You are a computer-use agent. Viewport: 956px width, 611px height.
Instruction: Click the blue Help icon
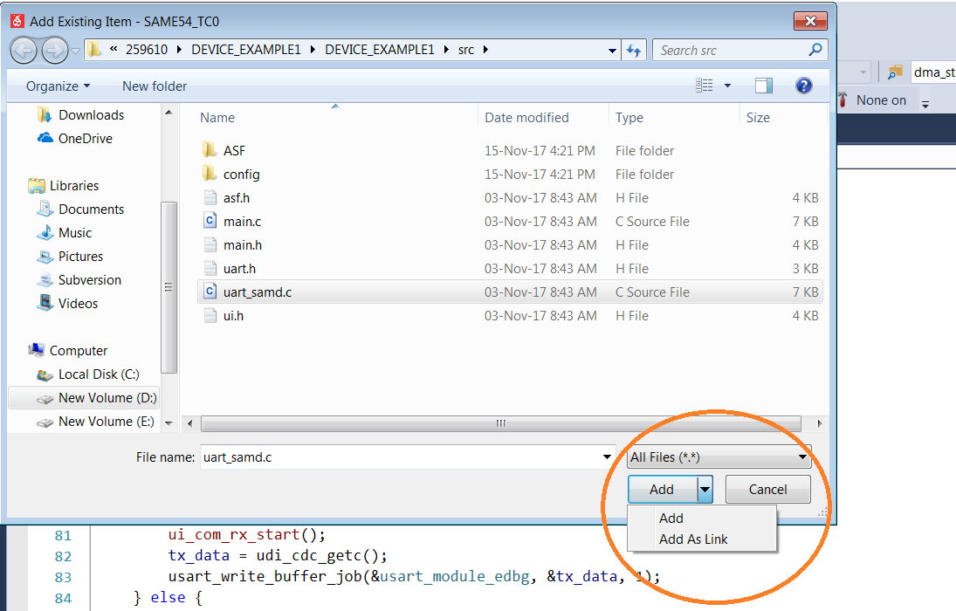(x=803, y=86)
